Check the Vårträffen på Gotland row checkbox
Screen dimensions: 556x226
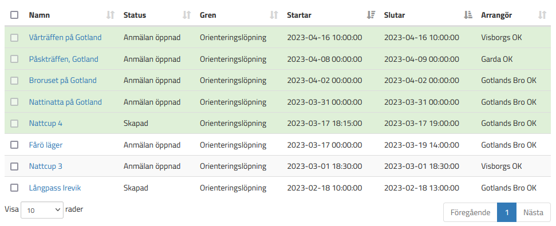pyautogui.click(x=14, y=38)
